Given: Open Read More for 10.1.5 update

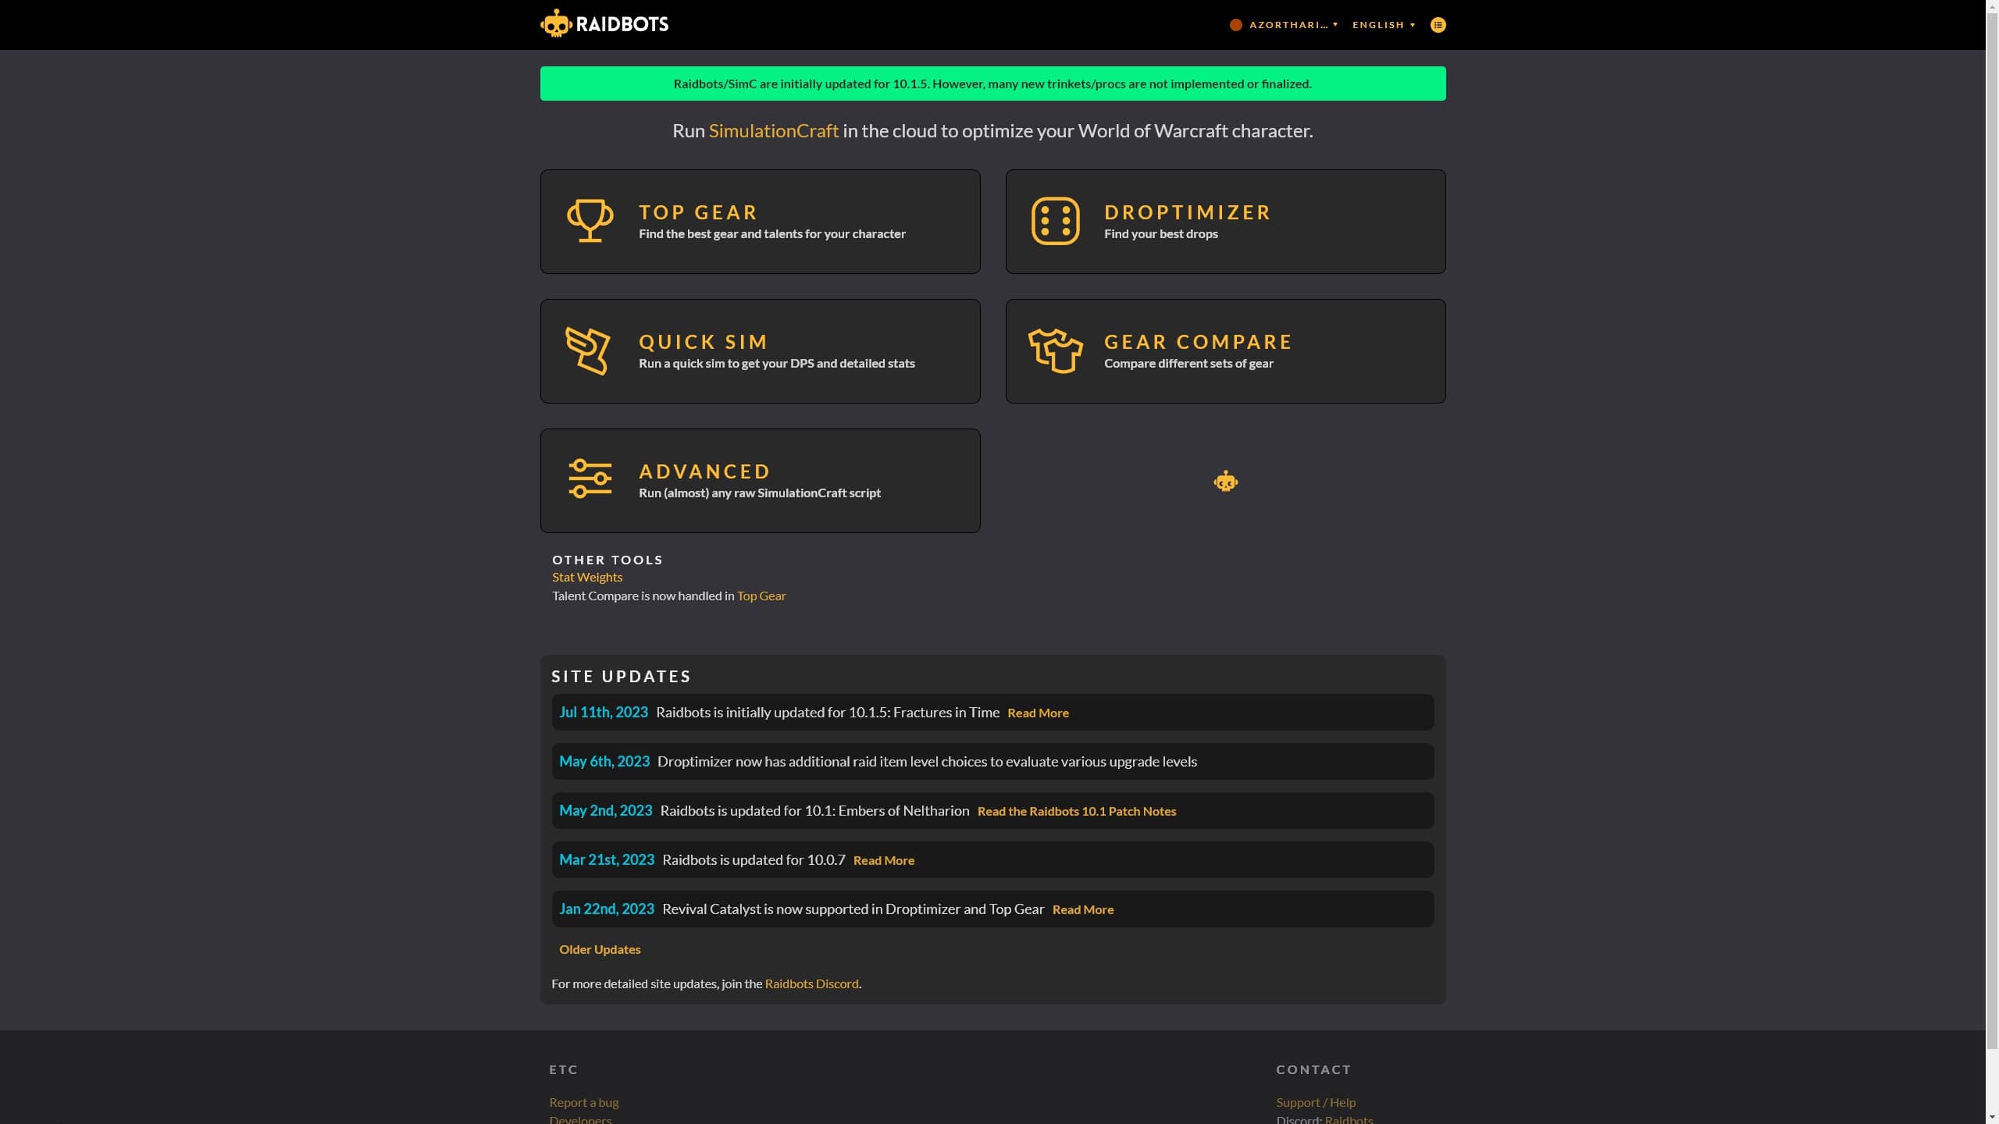Looking at the screenshot, I should tap(1037, 713).
